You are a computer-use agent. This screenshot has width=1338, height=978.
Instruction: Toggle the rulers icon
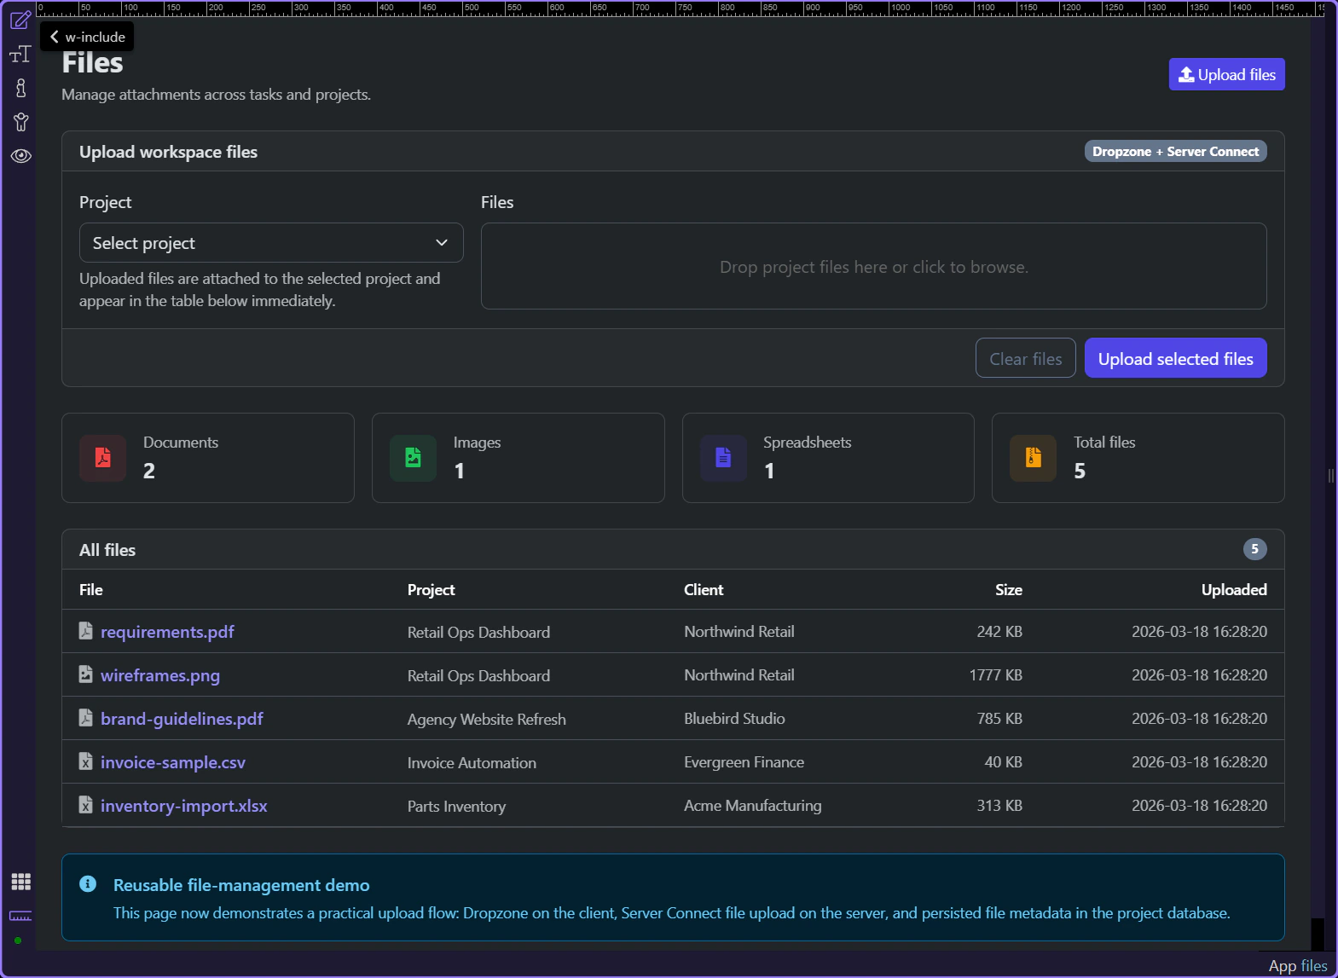(20, 916)
